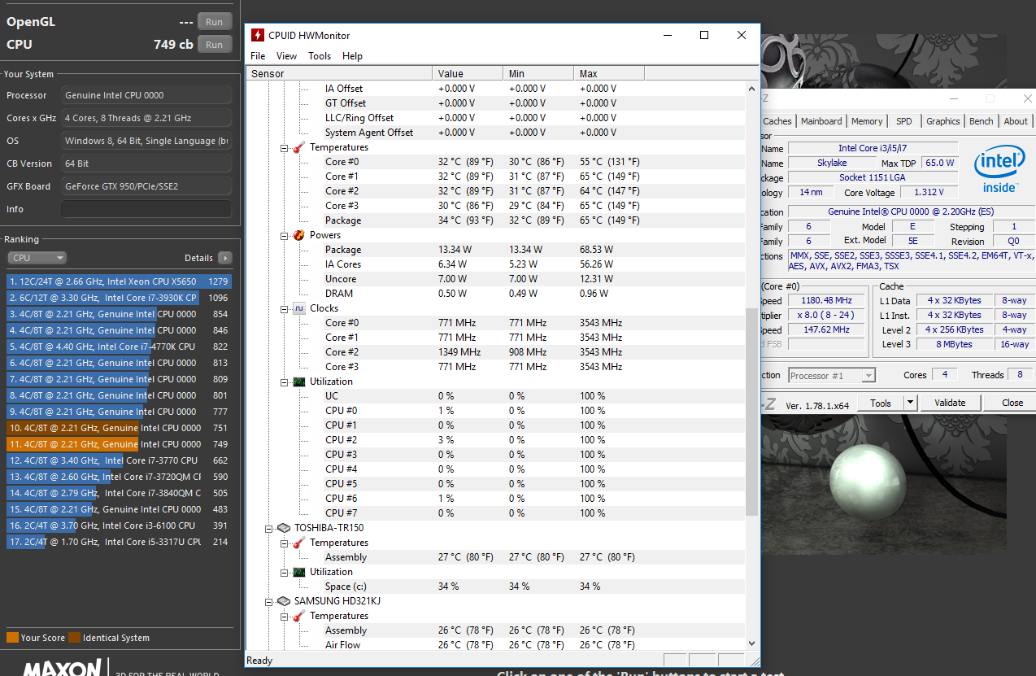Screen dimensions: 1036x676
Task: Click the Max column header
Action: 608,74
